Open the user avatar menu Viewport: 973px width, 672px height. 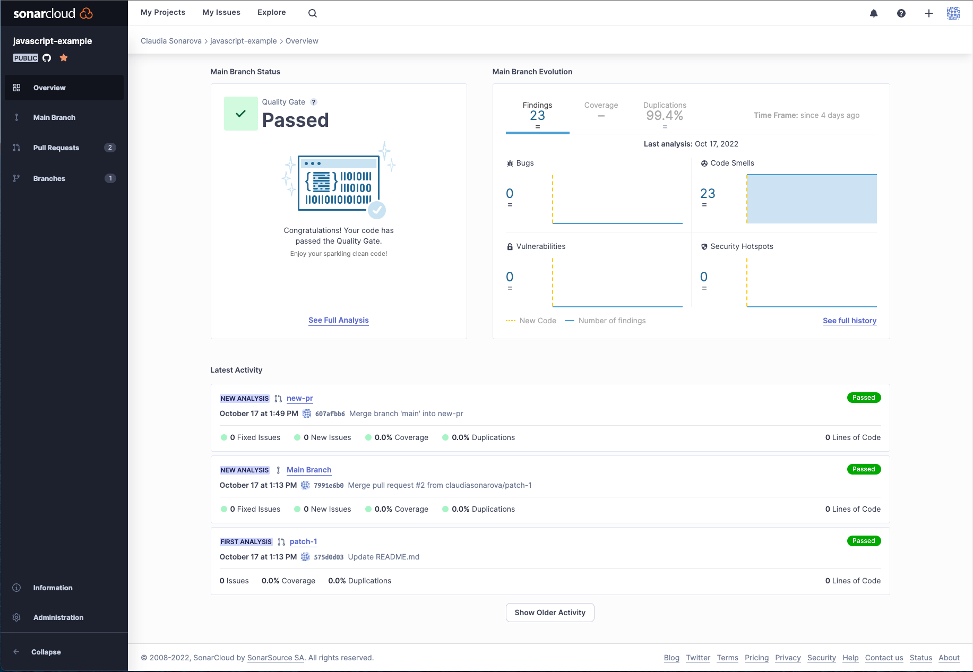(x=953, y=13)
